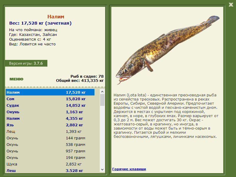Click the Вес: 17,528 кг (зачетная) text
236x177 pixels.
pos(40,23)
